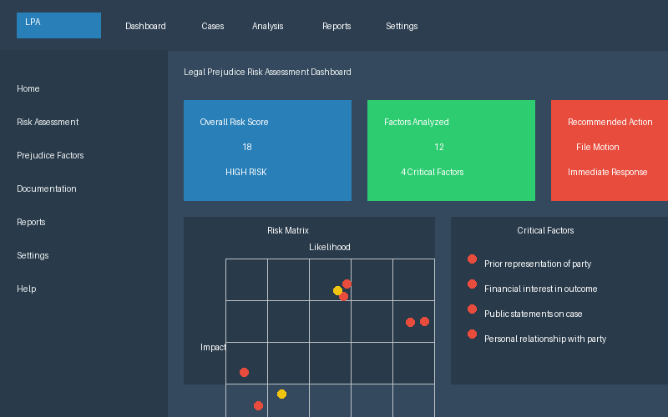
Task: Click the HIGH RISK label
Action: [x=246, y=172]
